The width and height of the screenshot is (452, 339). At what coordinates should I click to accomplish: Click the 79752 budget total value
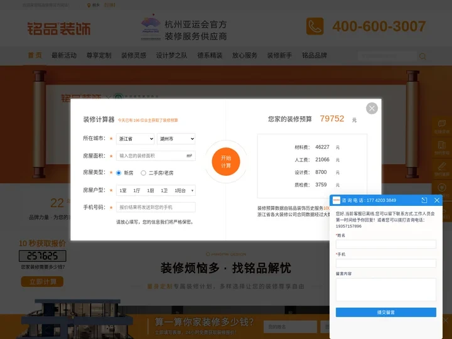(332, 119)
